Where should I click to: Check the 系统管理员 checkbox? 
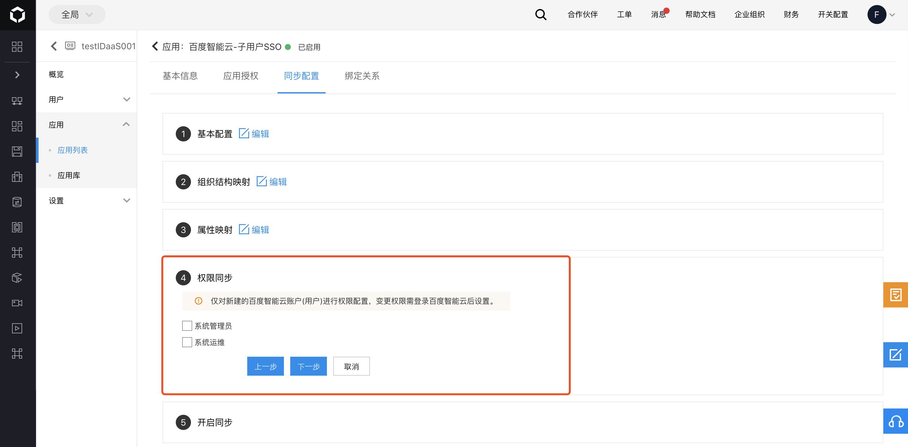tap(187, 325)
